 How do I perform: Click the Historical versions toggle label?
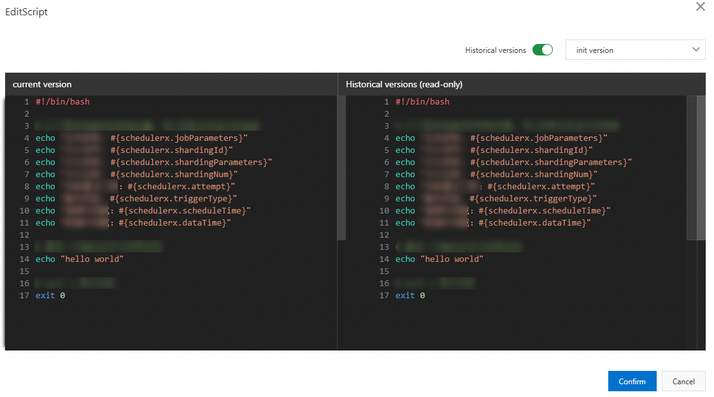point(496,50)
